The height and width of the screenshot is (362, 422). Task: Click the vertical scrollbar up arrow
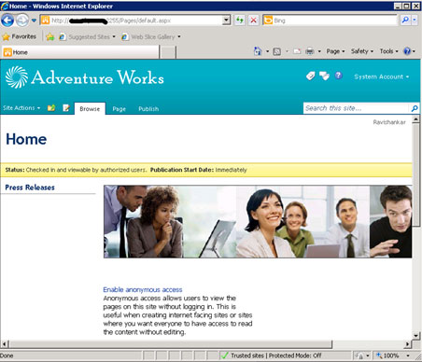point(415,118)
